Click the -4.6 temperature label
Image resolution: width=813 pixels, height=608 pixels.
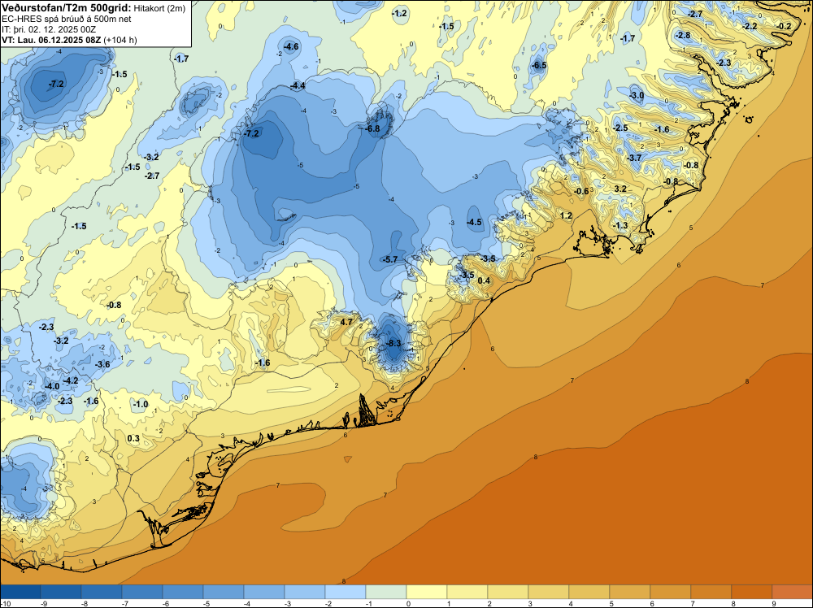point(291,46)
